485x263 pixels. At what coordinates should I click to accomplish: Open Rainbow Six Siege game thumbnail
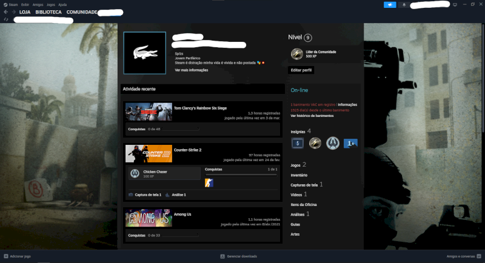(x=149, y=112)
